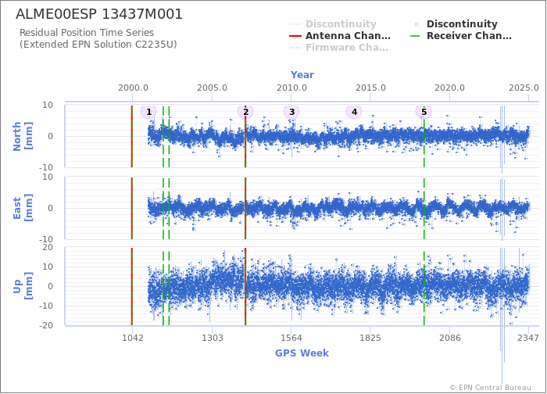Viewport: 547px width, 394px height.
Task: Click the North [mm] axis label
Action: (23, 136)
